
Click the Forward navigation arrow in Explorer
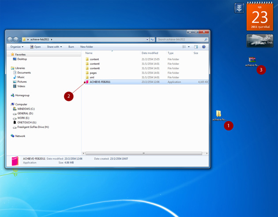(x=16, y=39)
